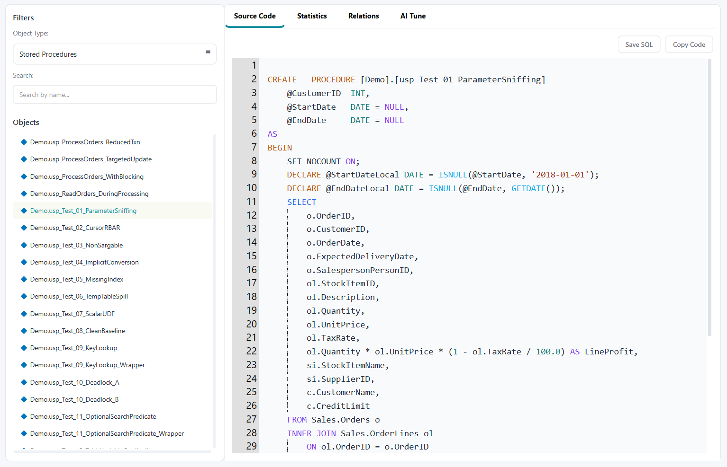Click the Objects list vertical scrollbar

click(x=214, y=291)
